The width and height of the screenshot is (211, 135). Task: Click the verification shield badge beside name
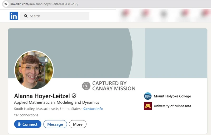click(x=74, y=96)
